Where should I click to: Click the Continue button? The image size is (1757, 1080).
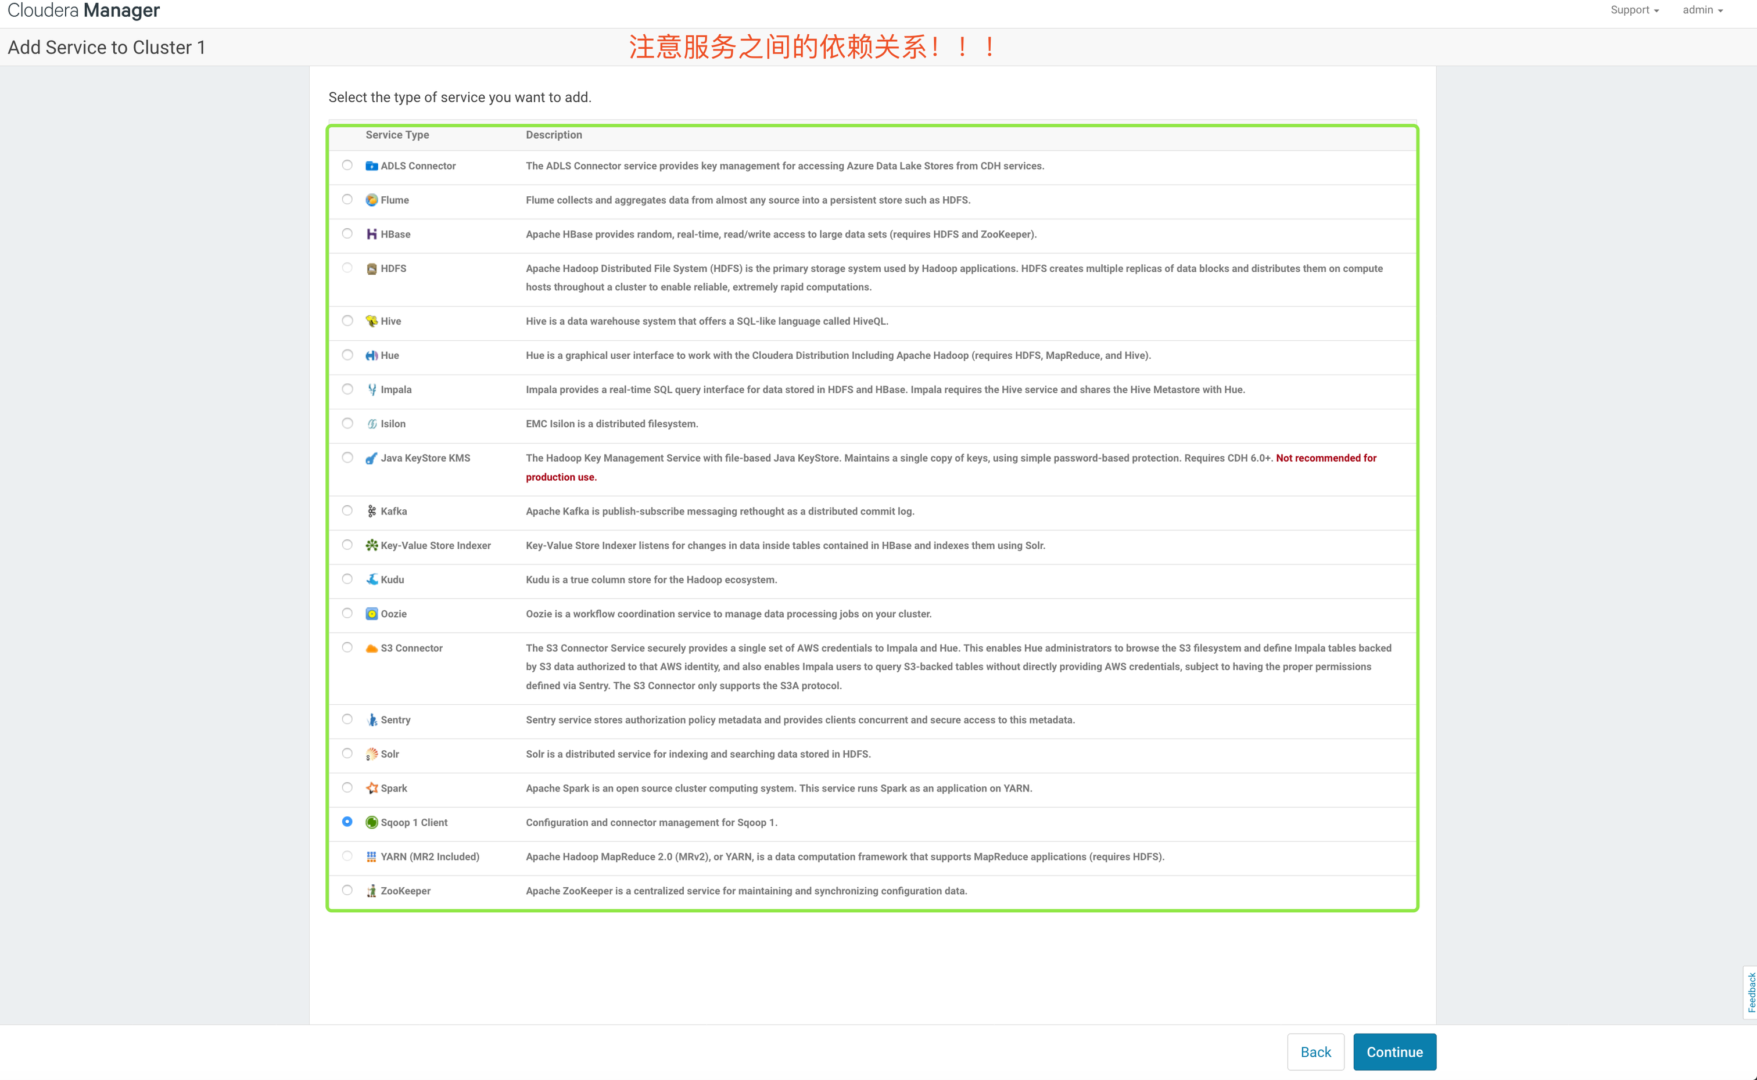[x=1394, y=1052]
